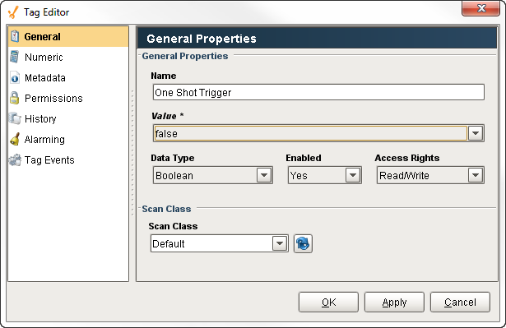Viewport: 506px width, 328px height.
Task: Click the edit scan classes icon button
Action: click(303, 243)
